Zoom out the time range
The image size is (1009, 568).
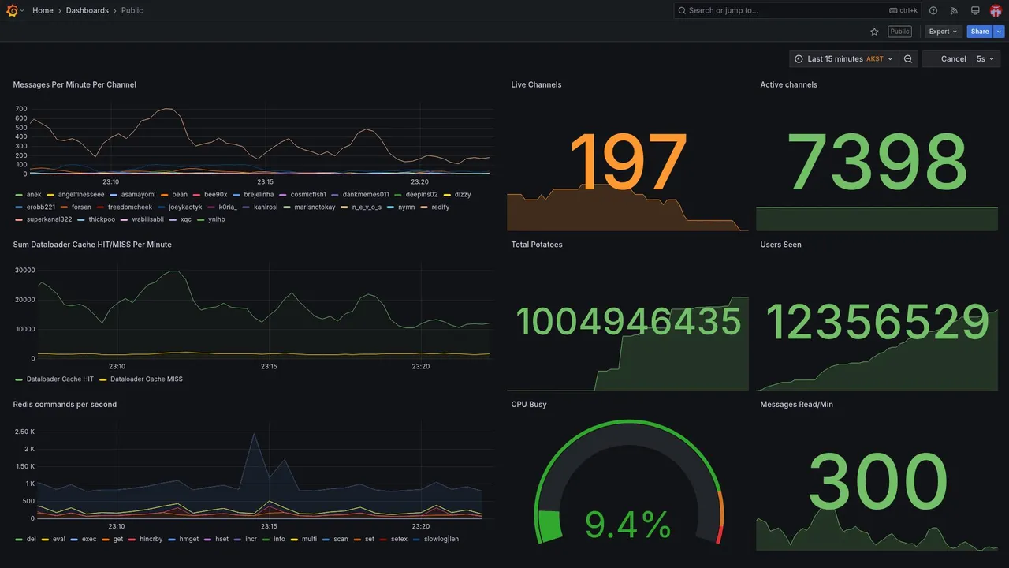[x=908, y=59]
